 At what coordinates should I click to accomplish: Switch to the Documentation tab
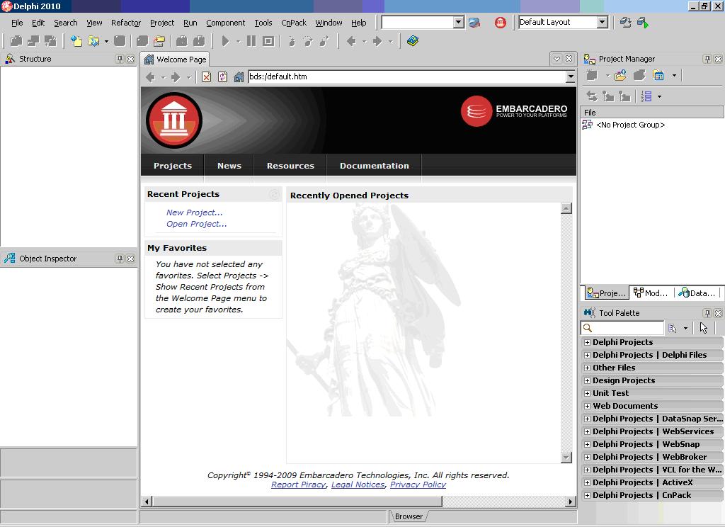point(374,166)
